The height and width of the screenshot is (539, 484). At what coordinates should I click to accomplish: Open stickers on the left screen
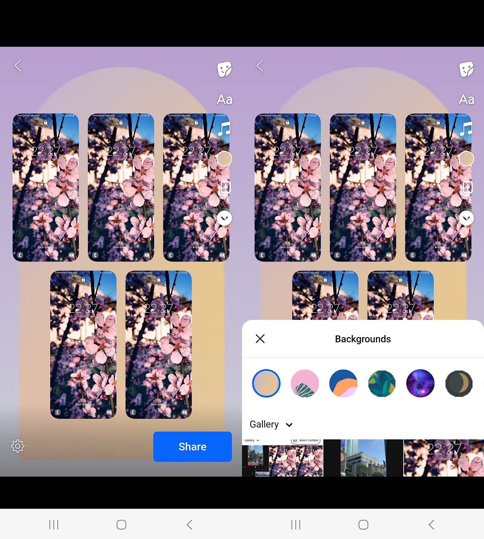(x=224, y=69)
